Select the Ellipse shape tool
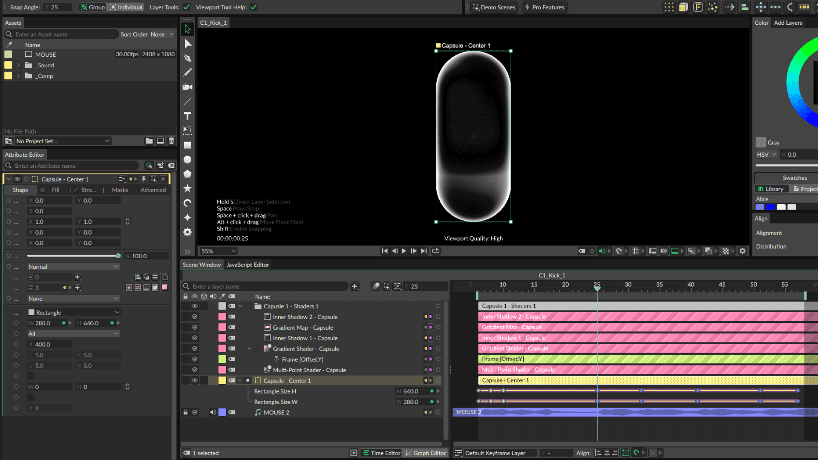Image resolution: width=818 pixels, height=460 pixels. (x=187, y=160)
